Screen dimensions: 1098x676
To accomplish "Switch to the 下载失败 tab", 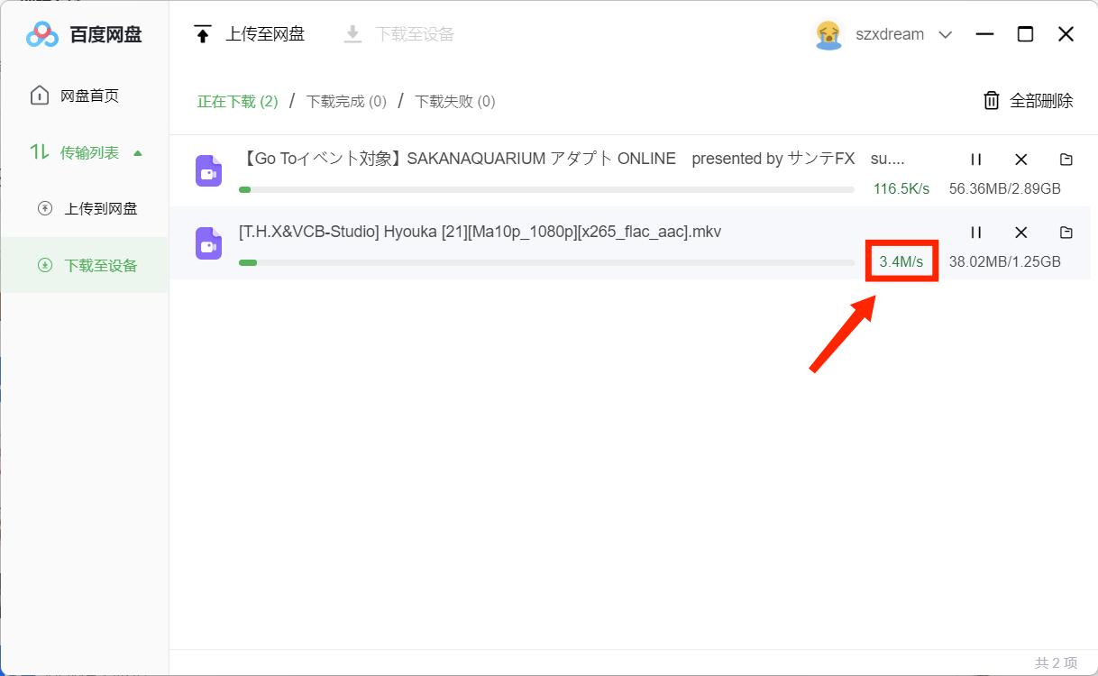I will 454,101.
